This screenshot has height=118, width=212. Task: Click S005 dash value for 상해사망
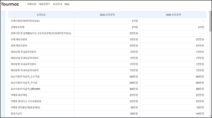click(204, 21)
